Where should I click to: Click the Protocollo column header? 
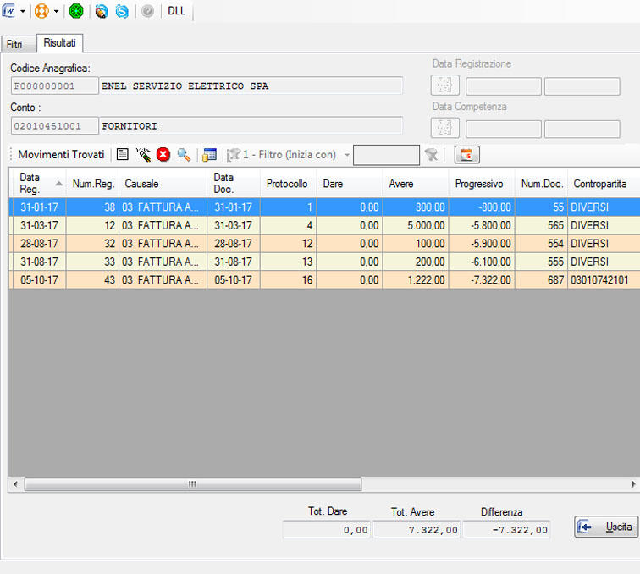point(288,184)
